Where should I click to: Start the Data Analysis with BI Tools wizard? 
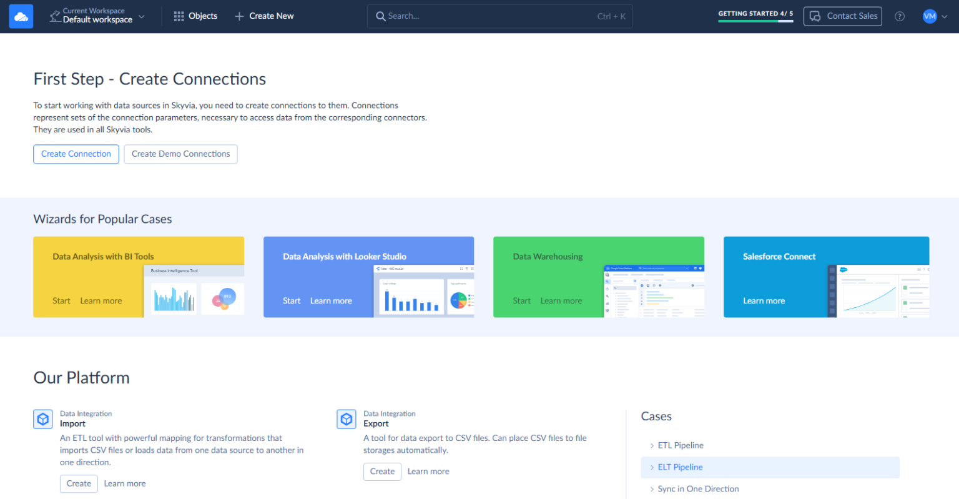click(61, 300)
